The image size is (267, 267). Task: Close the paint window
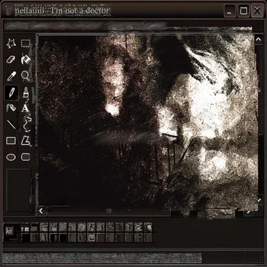(257, 11)
